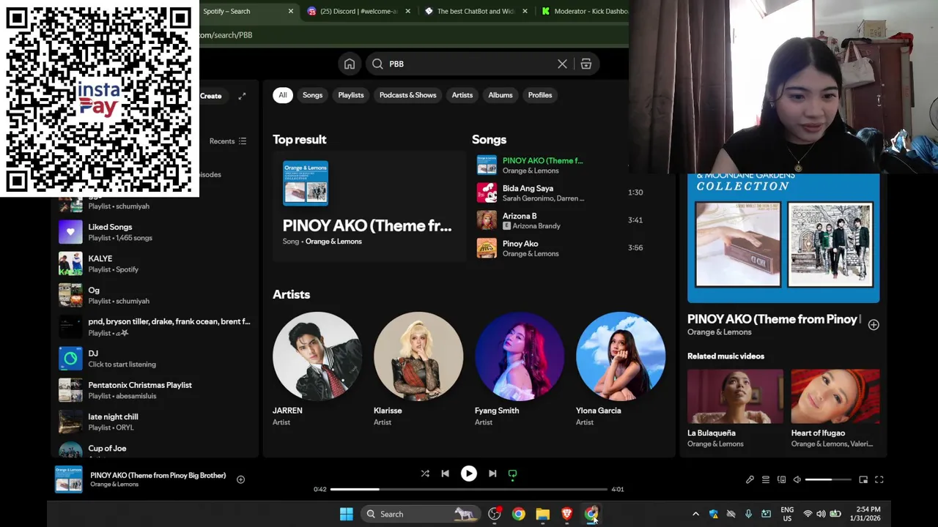Open Heart of Ifugao related video
Viewport: 938px width, 527px height.
tap(835, 408)
